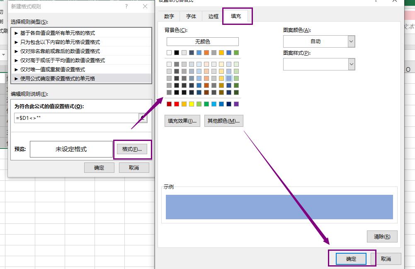Click the 无颜色 button

(202, 41)
